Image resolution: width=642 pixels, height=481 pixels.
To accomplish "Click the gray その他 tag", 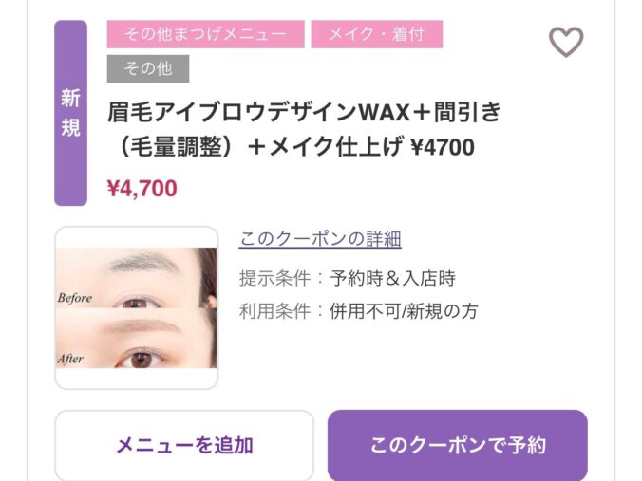I will pyautogui.click(x=148, y=68).
